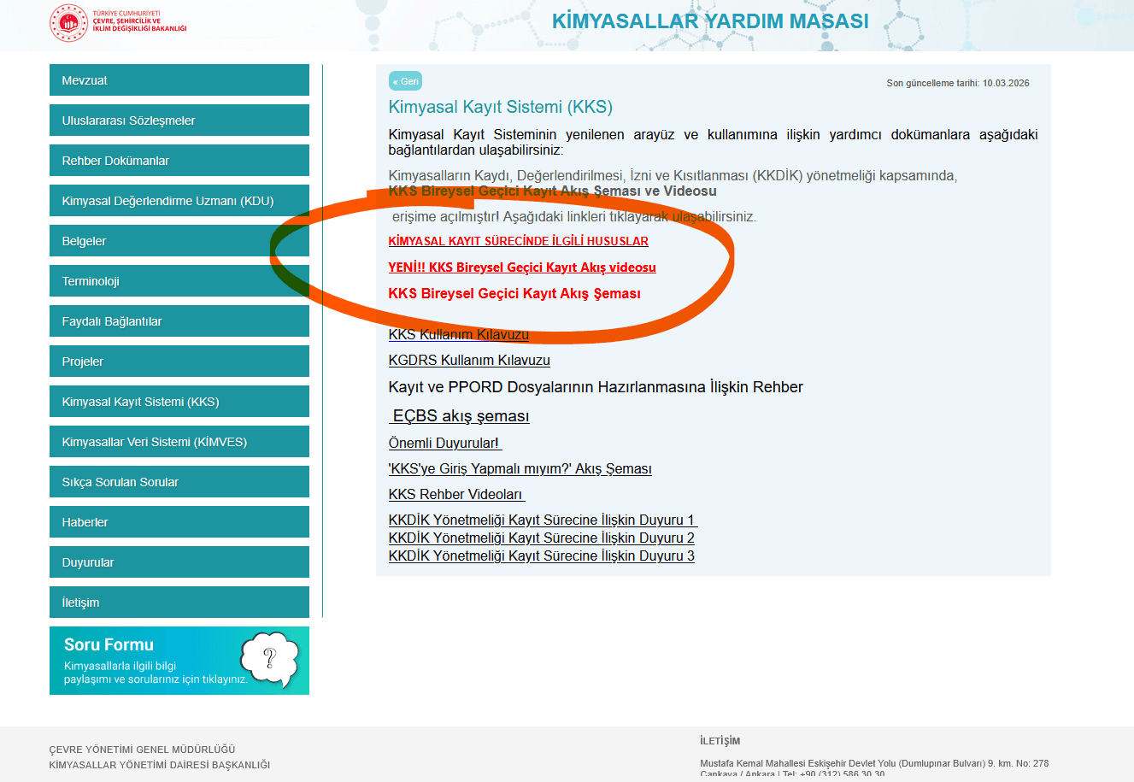This screenshot has height=782, width=1134.
Task: Open KİMYASAL KAYIT SÜRECİNDE İLGİLİ HUSUSLAR link
Action: pyautogui.click(x=519, y=241)
